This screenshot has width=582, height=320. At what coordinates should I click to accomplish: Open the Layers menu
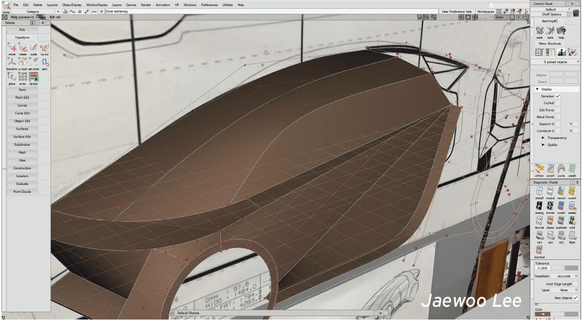117,5
